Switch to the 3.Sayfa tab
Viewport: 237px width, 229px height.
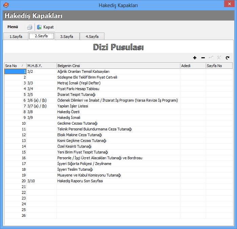point(66,37)
